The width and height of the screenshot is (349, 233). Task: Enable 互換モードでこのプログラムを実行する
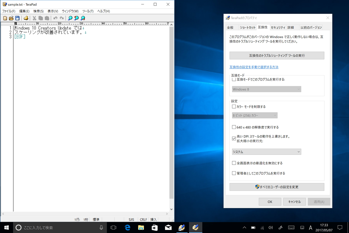(234, 79)
